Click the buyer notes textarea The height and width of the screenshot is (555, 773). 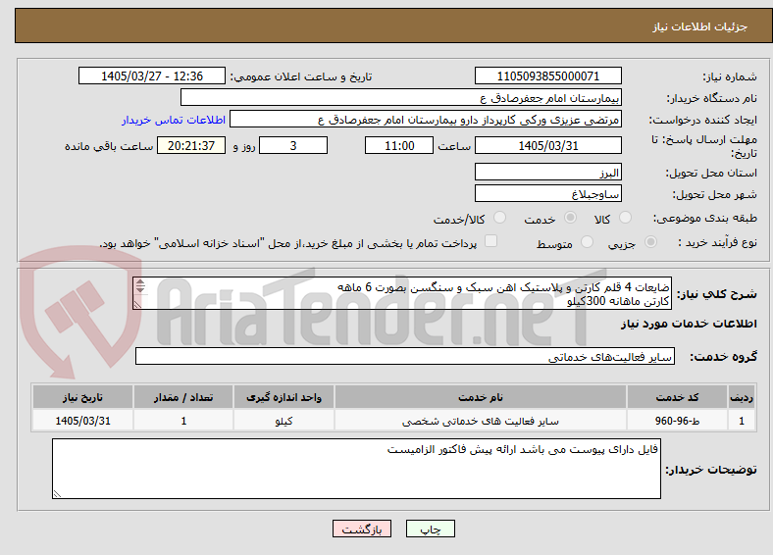[x=356, y=469]
